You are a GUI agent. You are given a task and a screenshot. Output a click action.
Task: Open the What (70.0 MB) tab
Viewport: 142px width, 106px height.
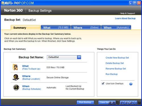click(56, 27)
